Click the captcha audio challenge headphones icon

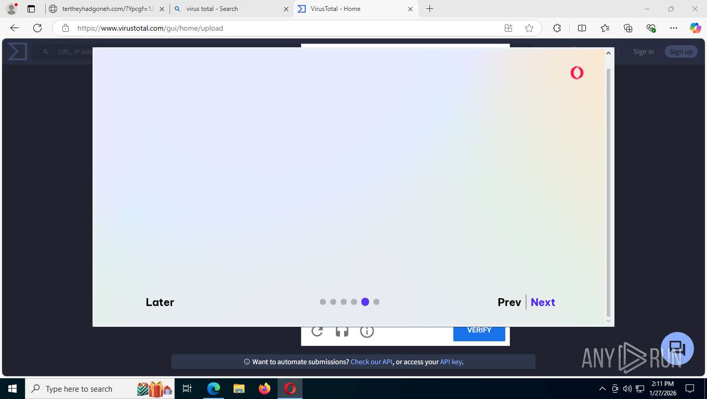pyautogui.click(x=342, y=331)
